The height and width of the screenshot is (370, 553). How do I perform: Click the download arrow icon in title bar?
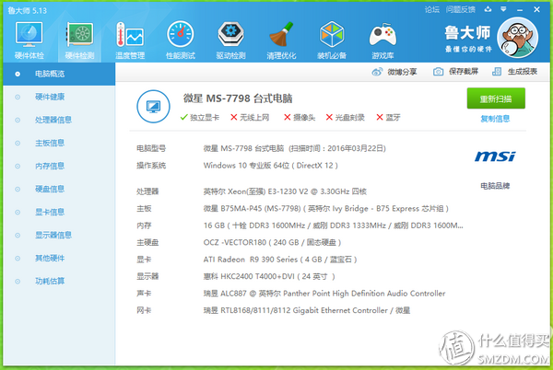488,9
